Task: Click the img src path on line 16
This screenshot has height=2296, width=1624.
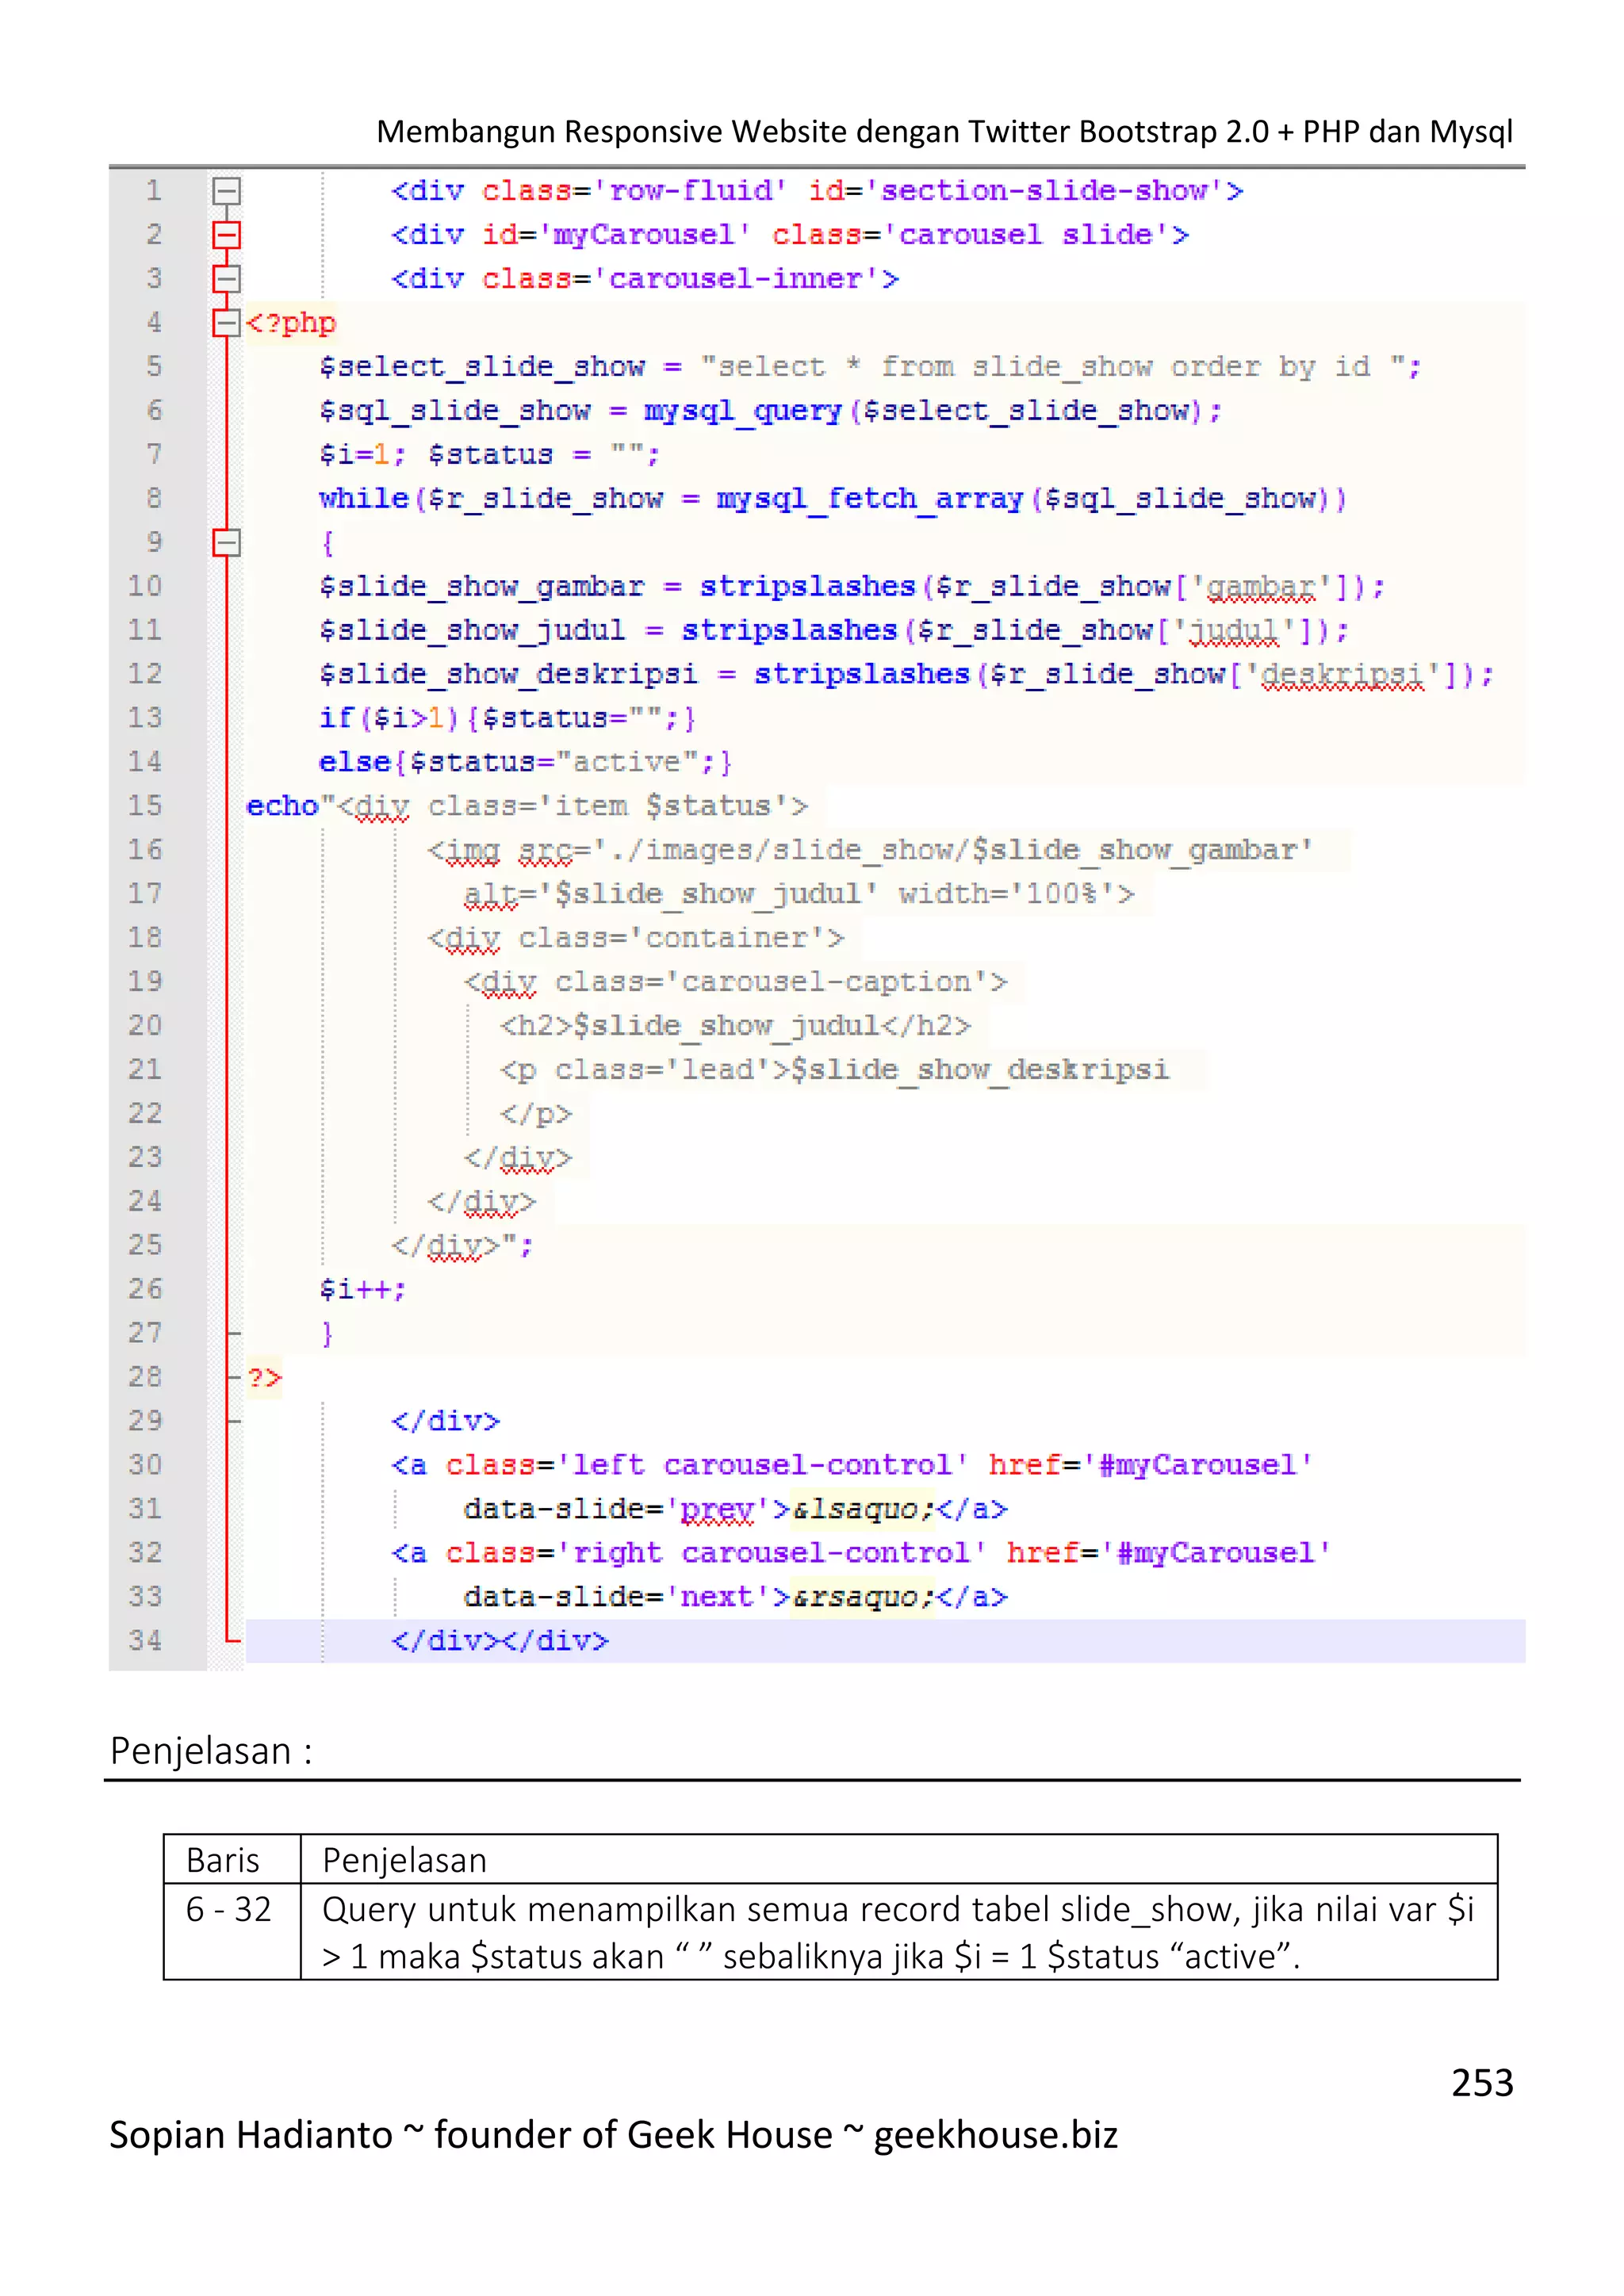Action: click(x=952, y=850)
